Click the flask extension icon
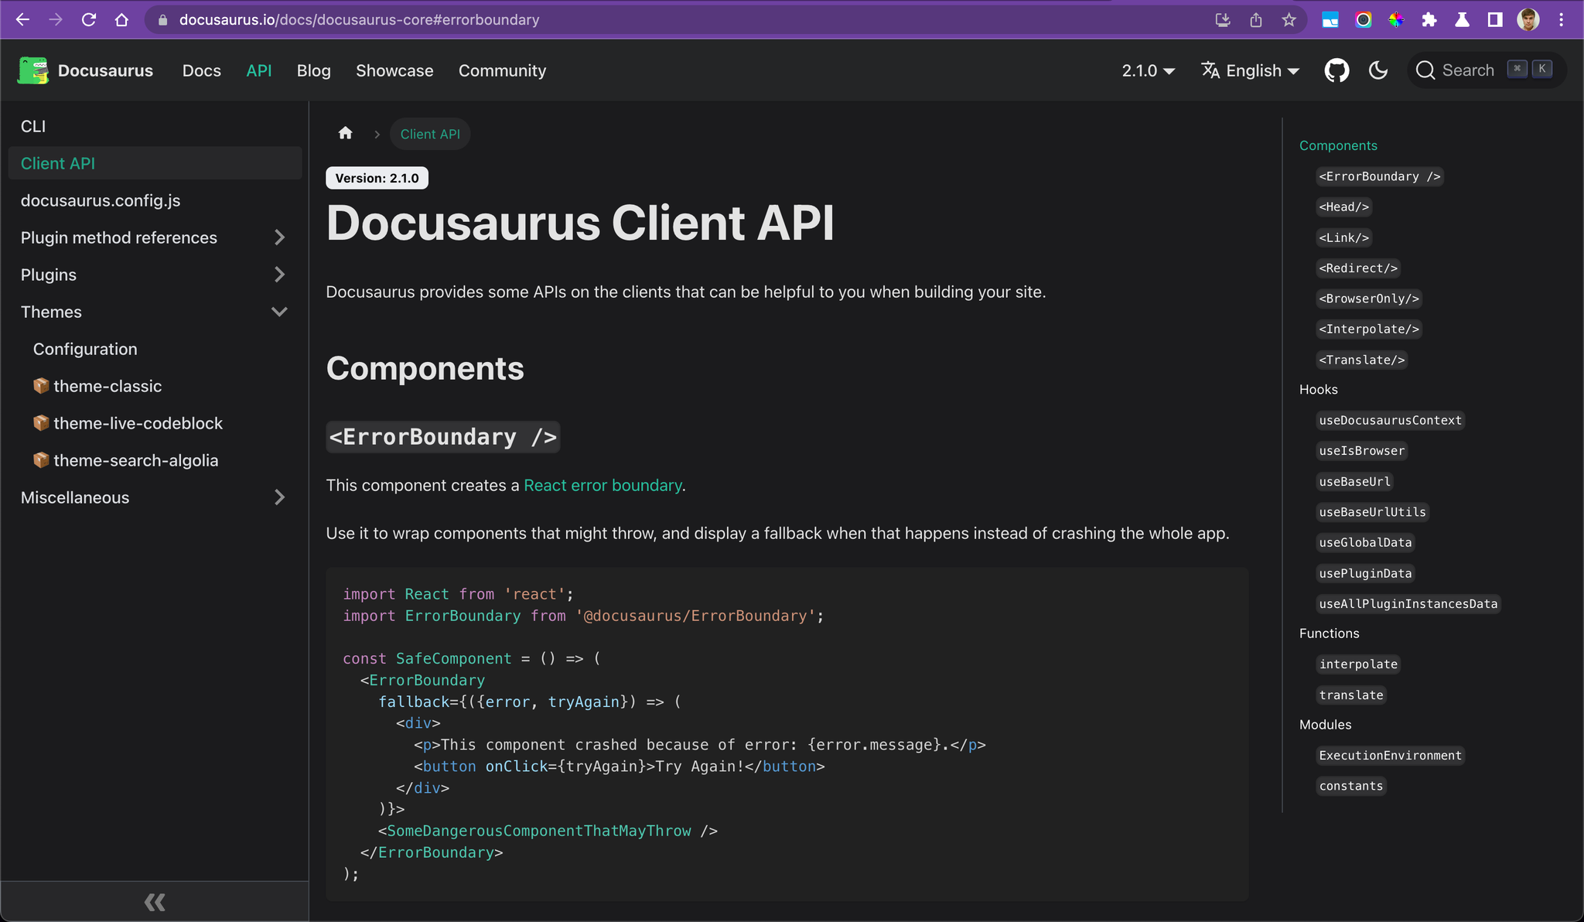This screenshot has height=922, width=1584. click(1462, 20)
